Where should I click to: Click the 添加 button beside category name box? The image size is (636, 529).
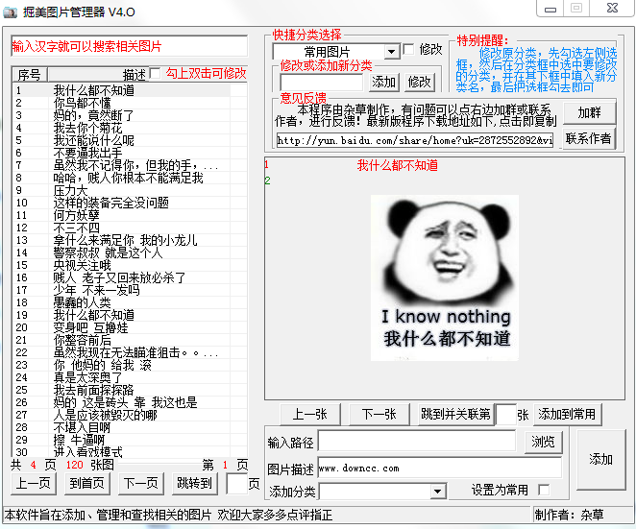pyautogui.click(x=383, y=83)
